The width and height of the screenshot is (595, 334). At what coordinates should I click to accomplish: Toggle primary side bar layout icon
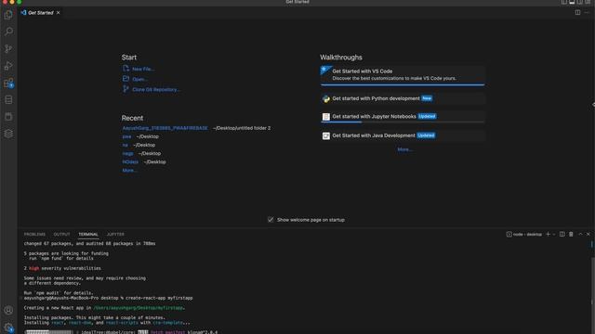tap(564, 2)
